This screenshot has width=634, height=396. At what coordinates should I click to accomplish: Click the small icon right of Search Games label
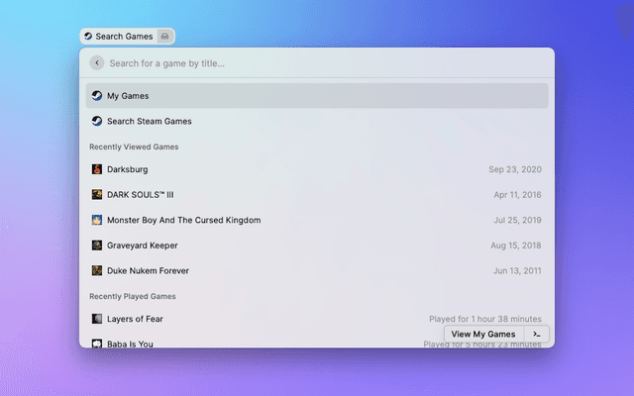click(165, 37)
